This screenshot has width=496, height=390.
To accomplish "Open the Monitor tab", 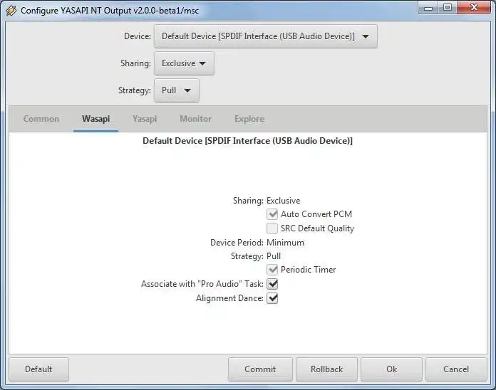I will 195,119.
